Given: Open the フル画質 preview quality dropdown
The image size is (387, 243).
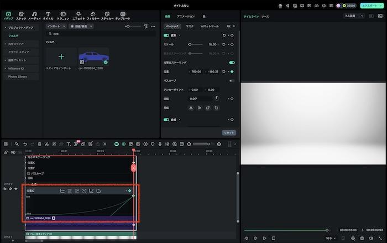Looking at the screenshot, I should pyautogui.click(x=354, y=16).
